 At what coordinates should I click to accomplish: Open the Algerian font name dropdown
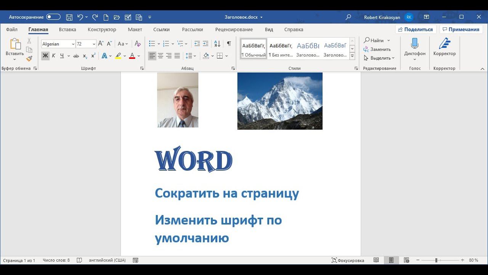click(73, 44)
